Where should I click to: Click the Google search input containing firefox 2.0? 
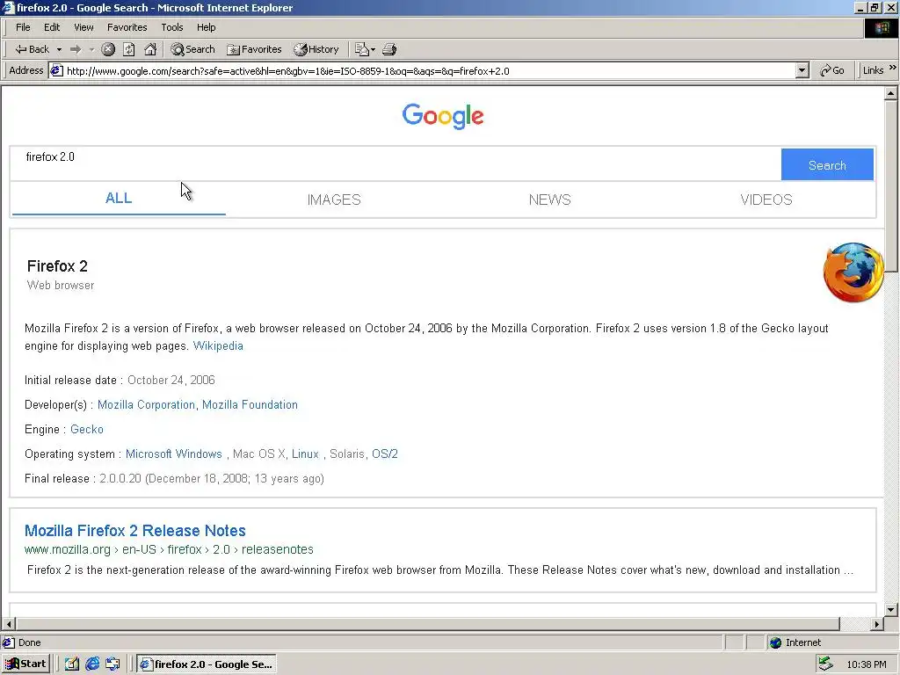395,164
